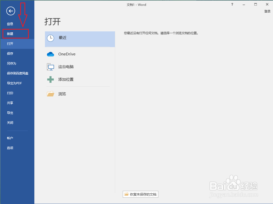The image size is (273, 204).
Task: Select 打开 in the sidebar
Action: [x=17, y=44]
